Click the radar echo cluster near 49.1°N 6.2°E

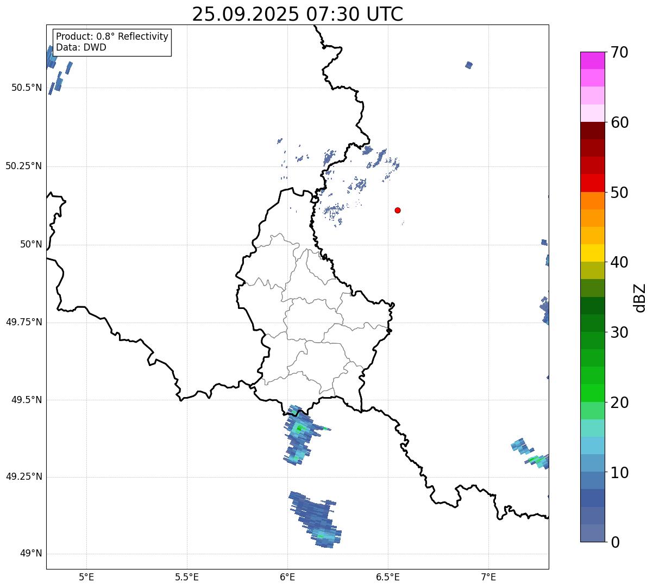(316, 519)
